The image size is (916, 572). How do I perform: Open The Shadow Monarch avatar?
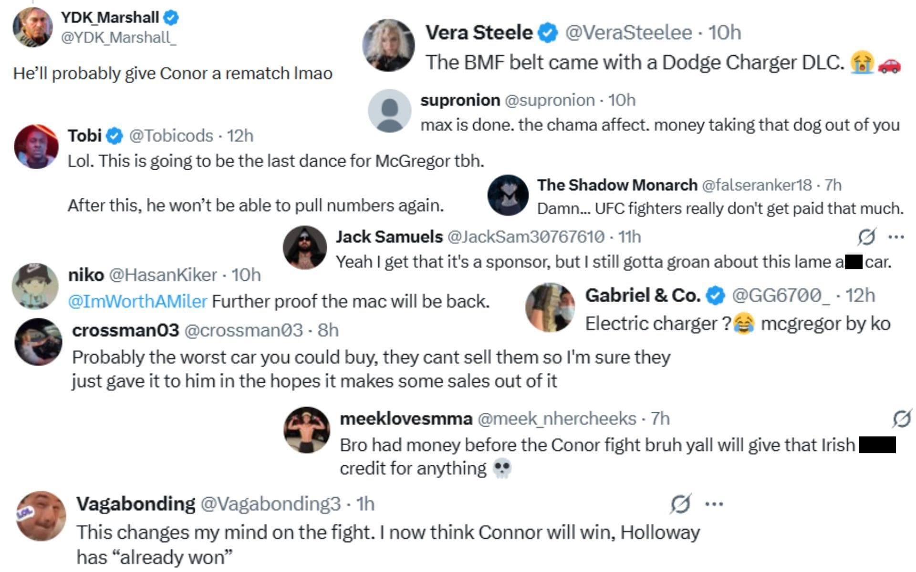coord(508,195)
